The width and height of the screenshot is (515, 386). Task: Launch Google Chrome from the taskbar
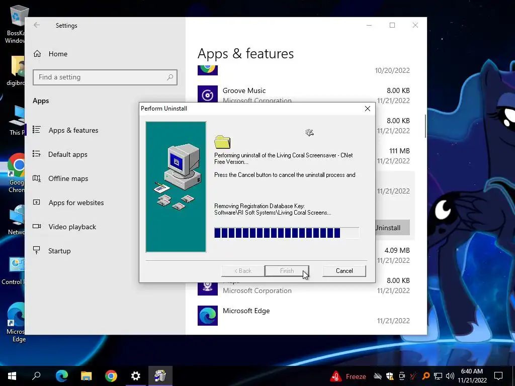111,376
